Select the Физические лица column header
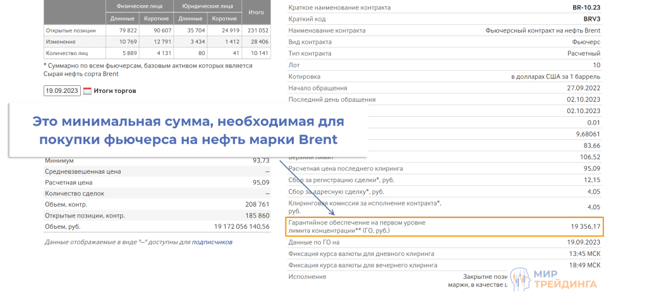 pos(138,6)
